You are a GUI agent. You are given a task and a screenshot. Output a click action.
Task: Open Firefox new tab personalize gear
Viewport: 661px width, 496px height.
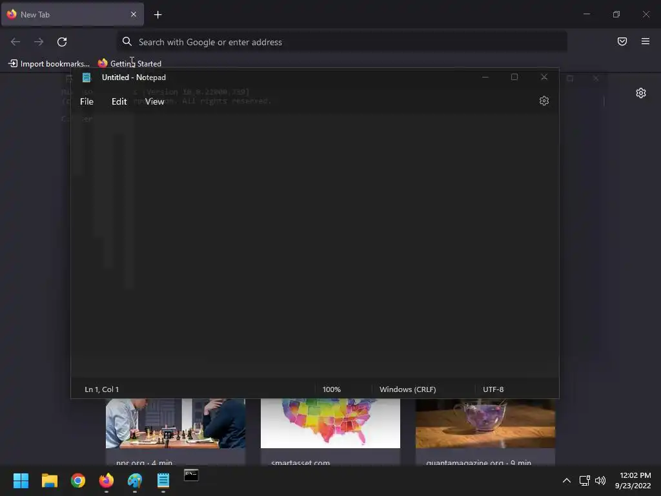click(x=641, y=93)
